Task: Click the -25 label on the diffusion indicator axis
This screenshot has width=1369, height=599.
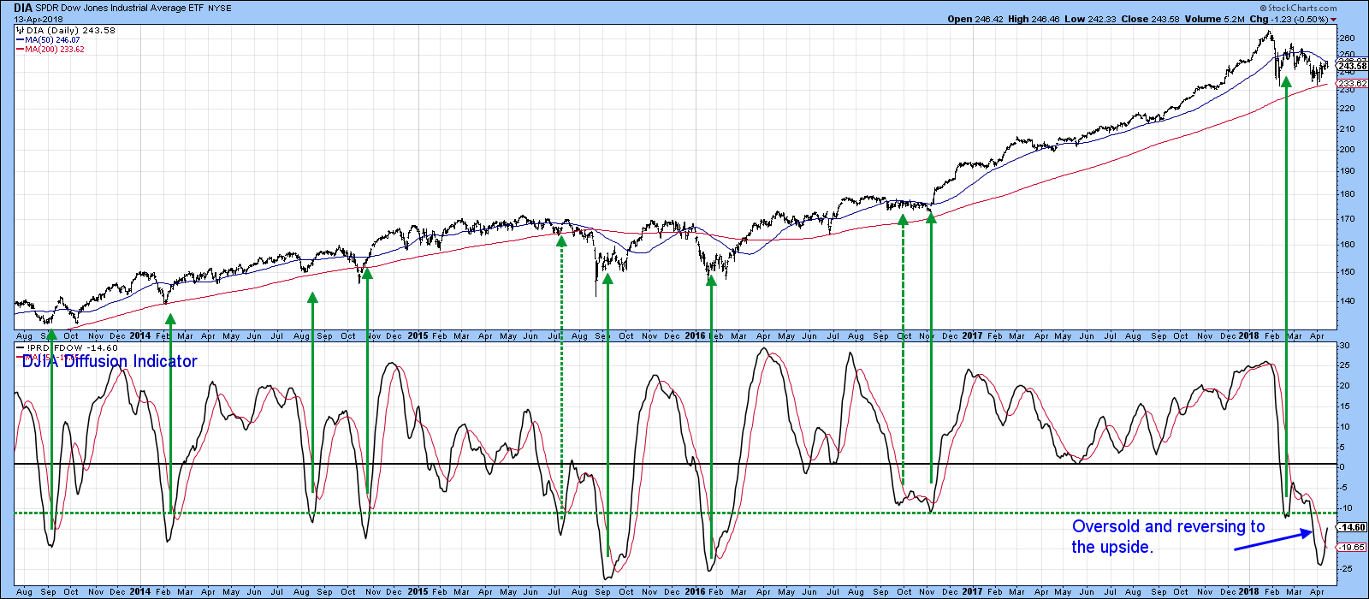Action: point(1345,569)
